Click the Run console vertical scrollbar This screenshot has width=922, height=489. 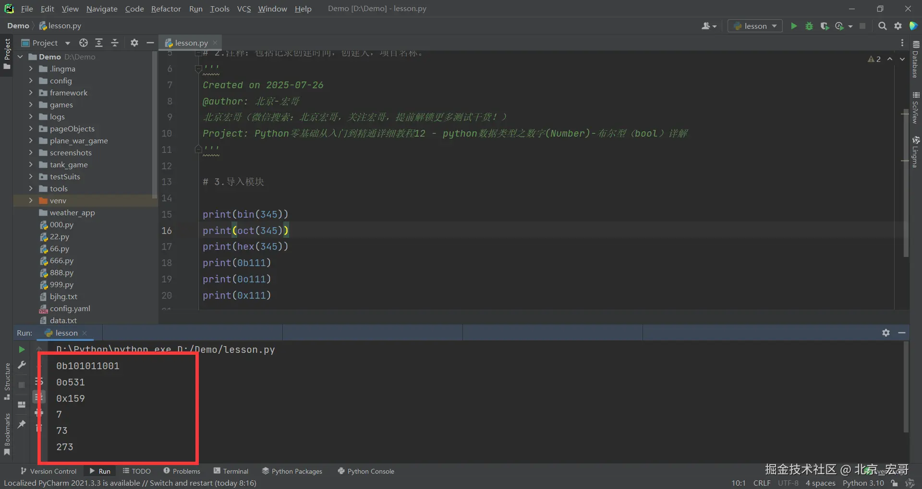[906, 386]
